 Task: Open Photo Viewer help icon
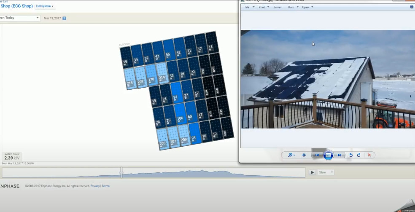tap(412, 7)
